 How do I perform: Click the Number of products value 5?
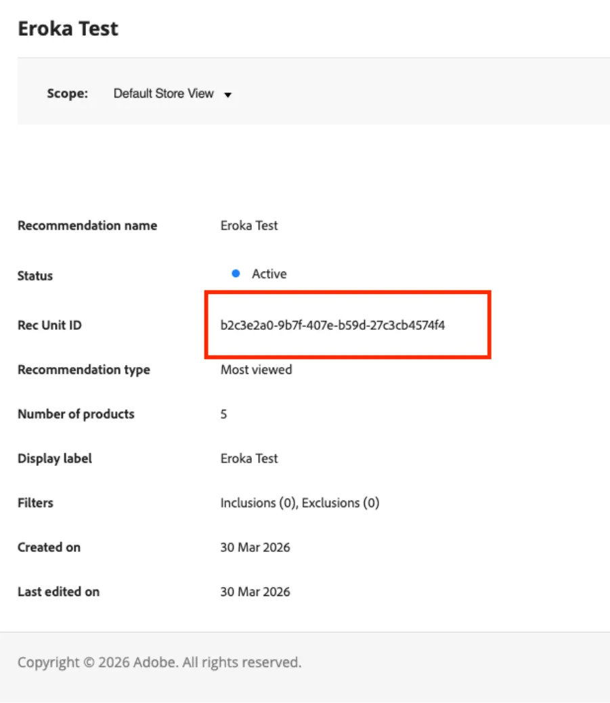pos(223,414)
